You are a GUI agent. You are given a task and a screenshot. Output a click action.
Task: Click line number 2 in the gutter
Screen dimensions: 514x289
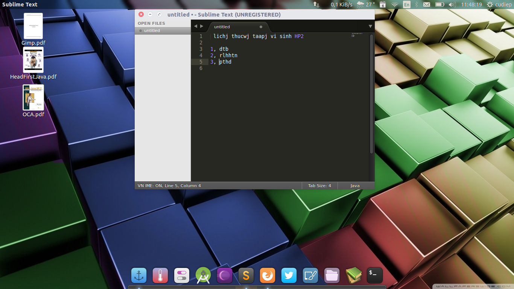coord(201,43)
